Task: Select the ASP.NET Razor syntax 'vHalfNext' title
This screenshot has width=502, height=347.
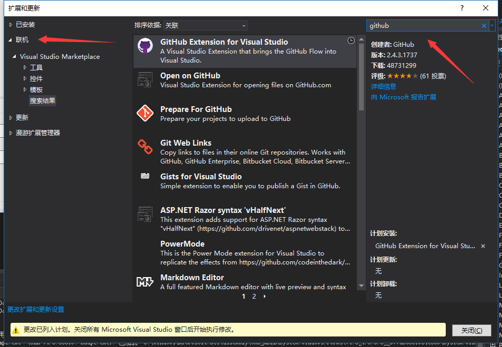Action: 223,210
